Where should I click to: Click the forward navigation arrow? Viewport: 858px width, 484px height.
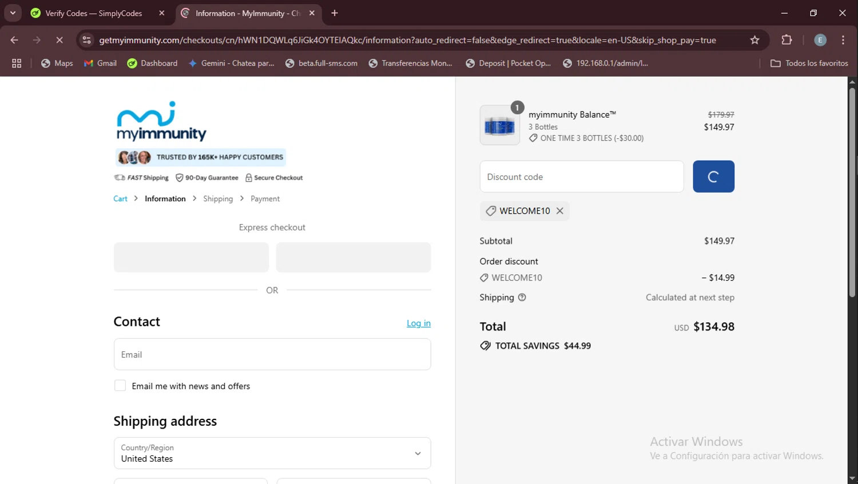37,40
